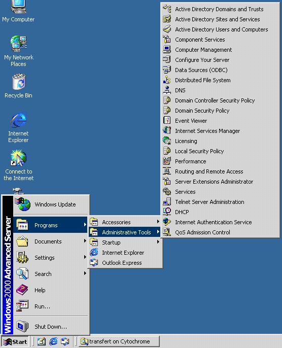282x348 pixels.
Task: Open the Run... dialog entry
Action: [x=51, y=306]
